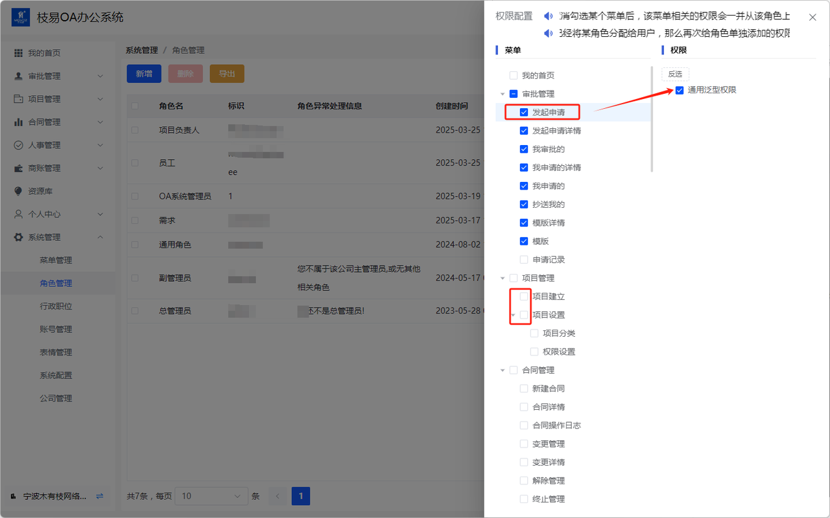Go to 账号管理 in the sidebar

pos(56,329)
